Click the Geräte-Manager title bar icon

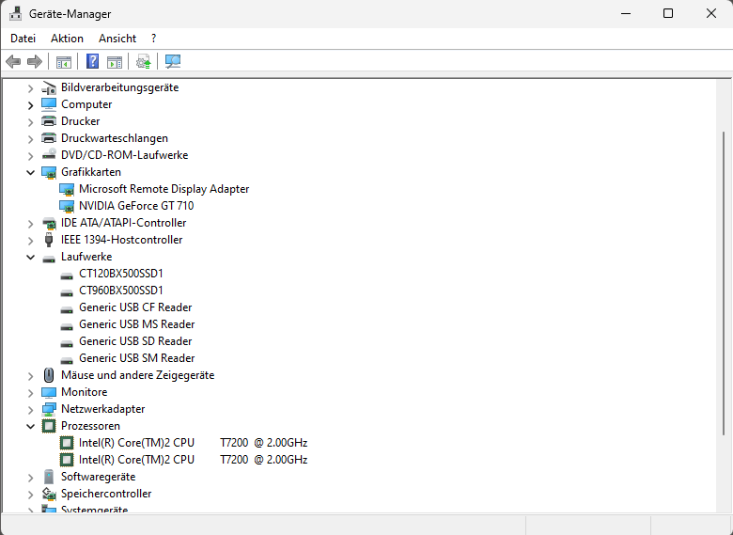[15, 13]
